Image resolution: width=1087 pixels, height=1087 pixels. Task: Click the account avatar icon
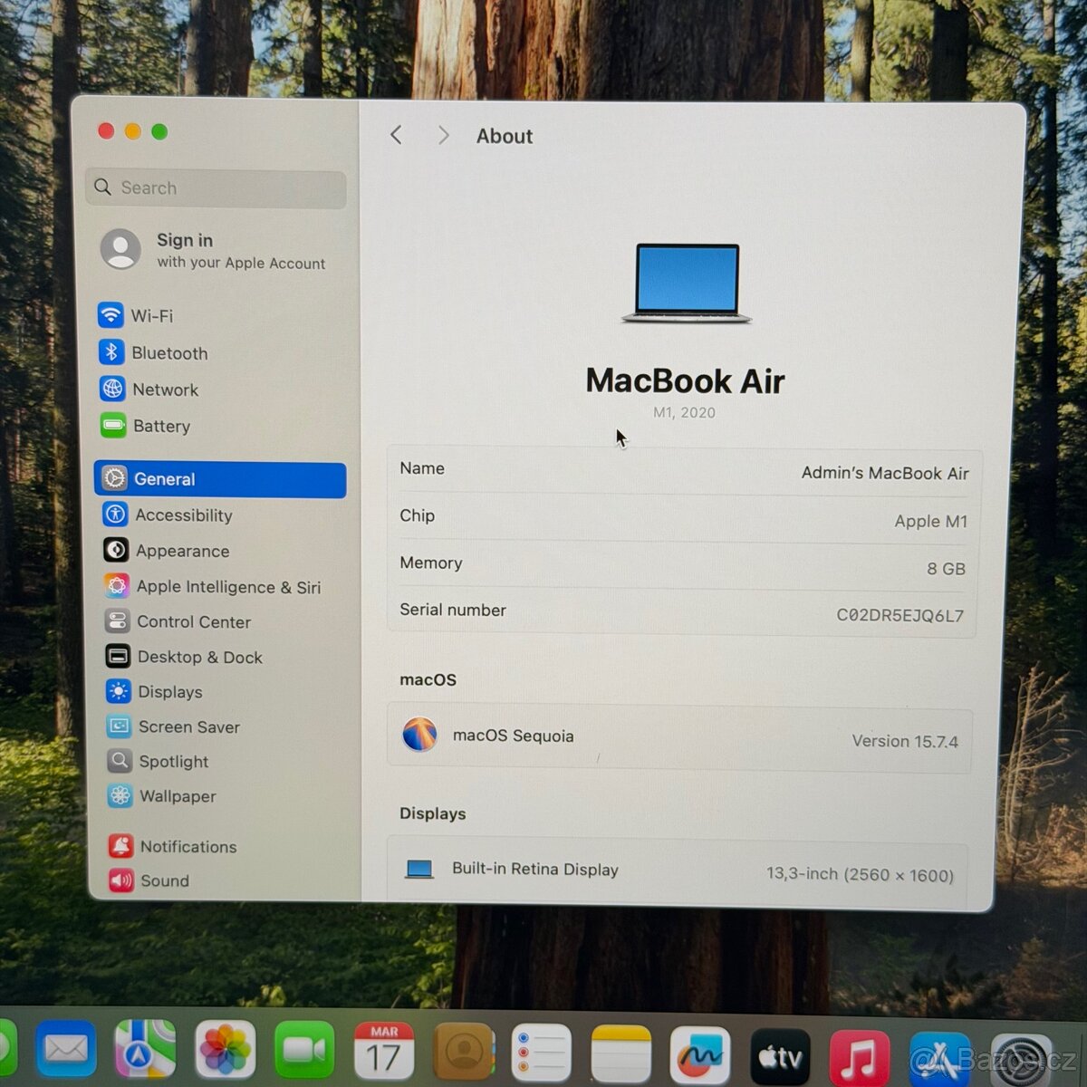(x=120, y=248)
